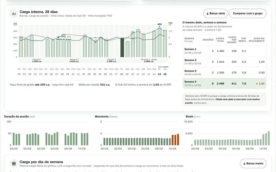Image resolution: width=276 pixels, height=172 pixels.
Task: Click the carga total value 2.468
Action: [x=220, y=84]
